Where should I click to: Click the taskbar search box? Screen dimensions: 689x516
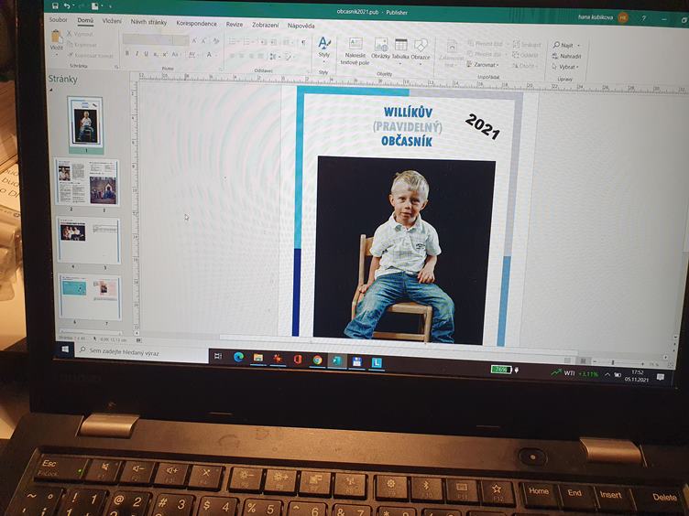click(141, 352)
